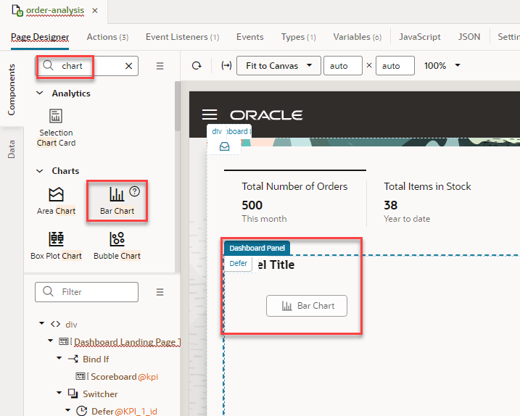The width and height of the screenshot is (520, 416).
Task: Open the Variables tab
Action: click(357, 37)
